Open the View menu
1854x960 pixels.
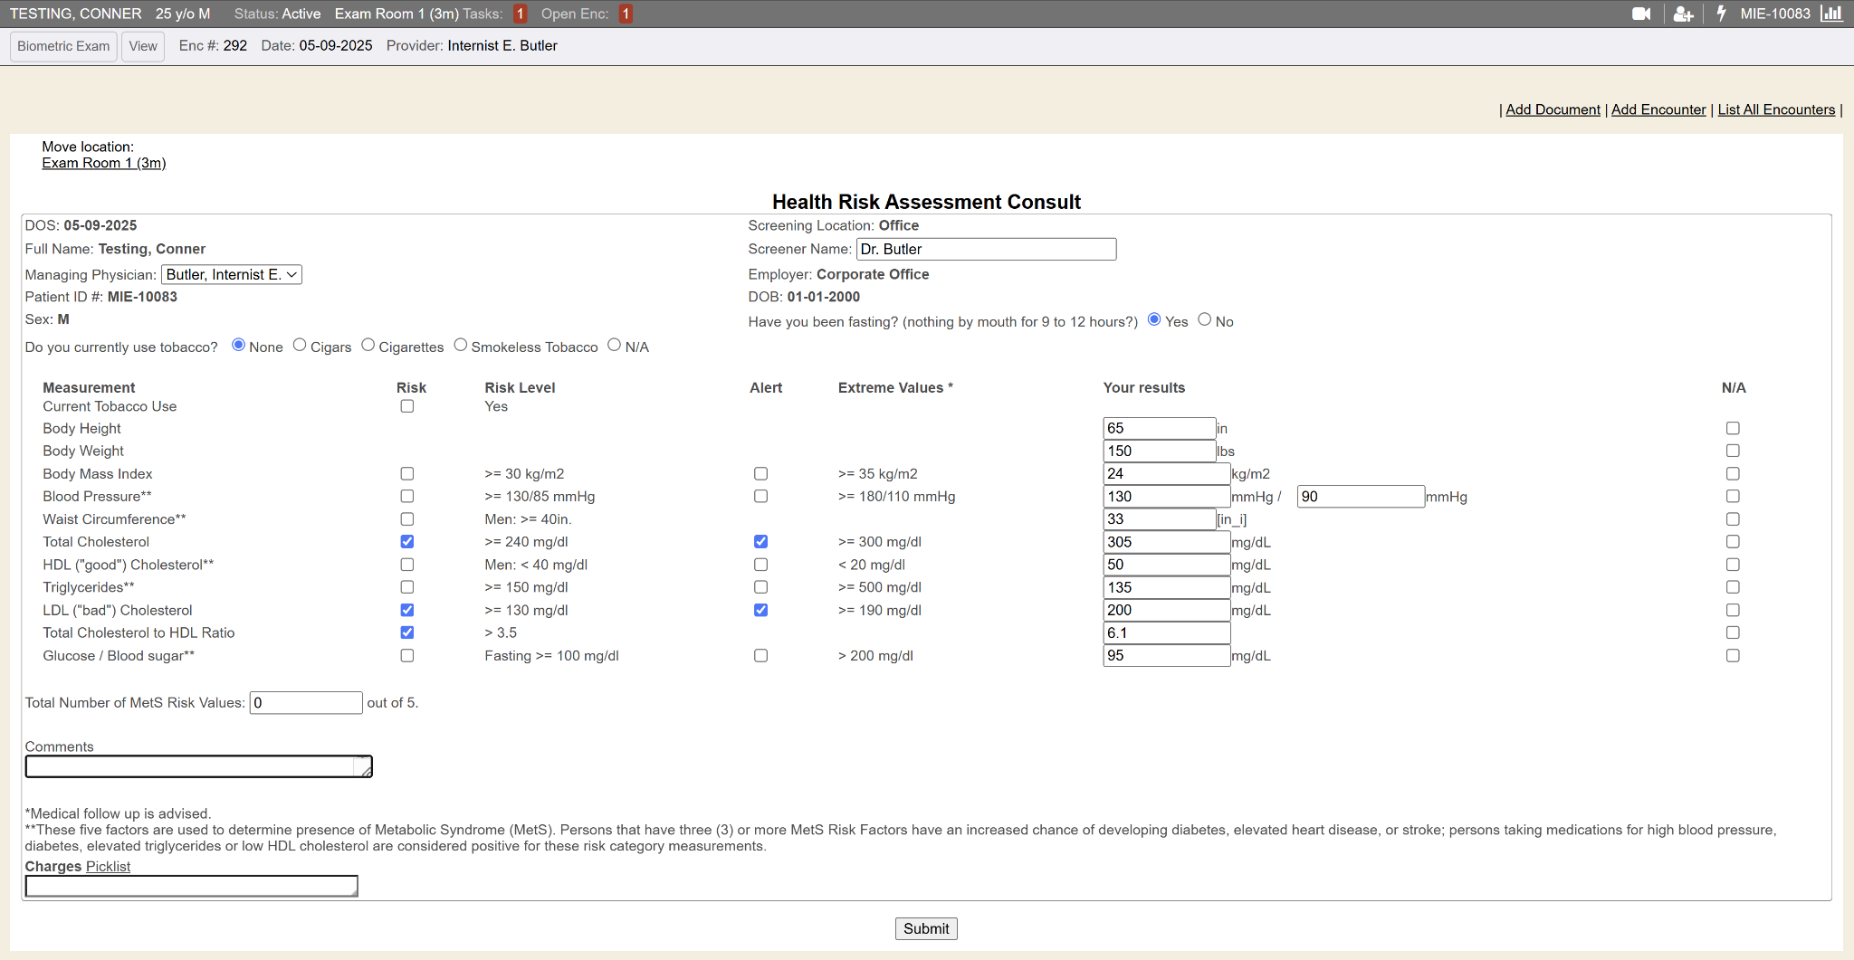click(143, 46)
